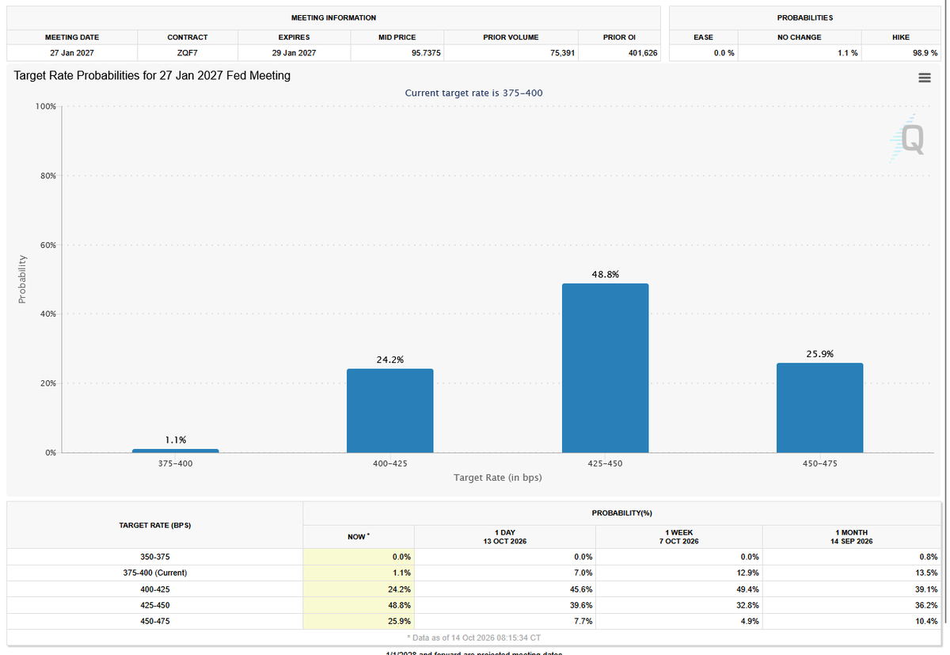The width and height of the screenshot is (950, 655).
Task: Click the 400-425 probability bar
Action: click(390, 411)
